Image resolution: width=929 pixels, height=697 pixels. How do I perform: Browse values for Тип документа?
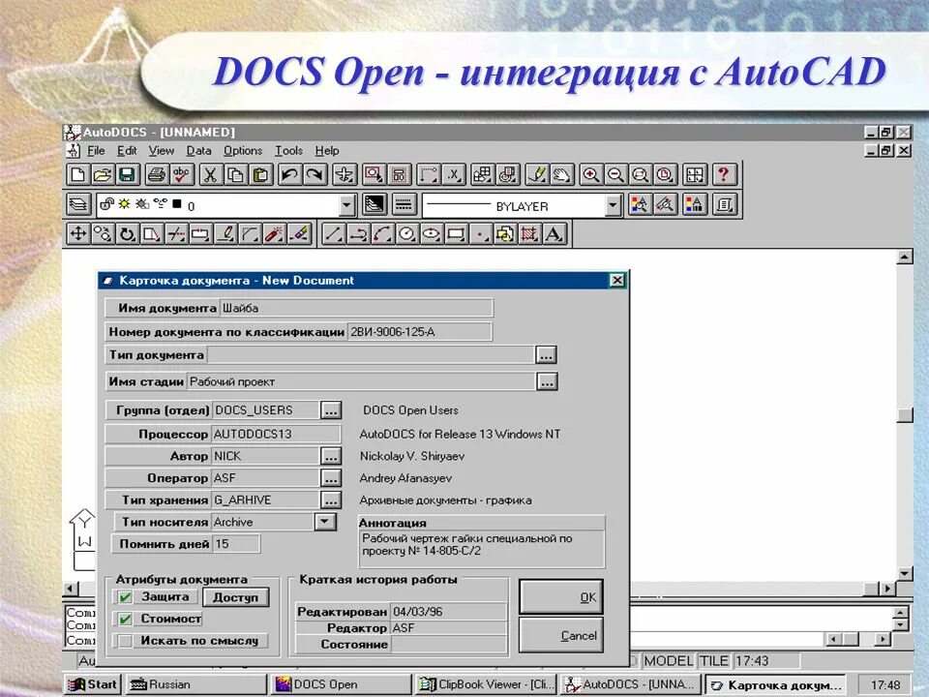546,355
